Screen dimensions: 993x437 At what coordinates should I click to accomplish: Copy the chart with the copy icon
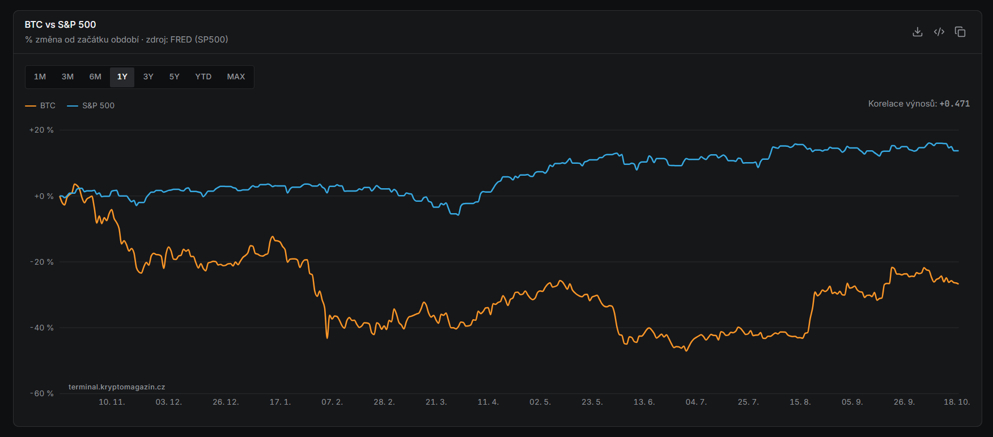pyautogui.click(x=960, y=32)
